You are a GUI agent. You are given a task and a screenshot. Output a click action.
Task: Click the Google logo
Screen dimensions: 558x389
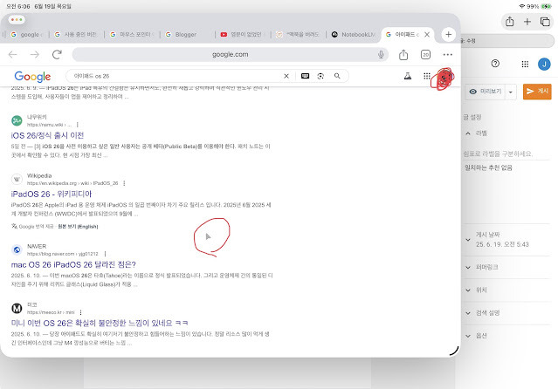32,77
